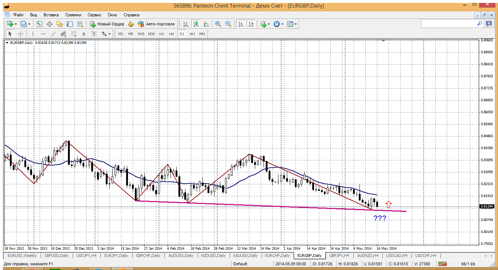The height and width of the screenshot is (270, 498).
Task: Select the H4 timeframe
Action: [172, 34]
